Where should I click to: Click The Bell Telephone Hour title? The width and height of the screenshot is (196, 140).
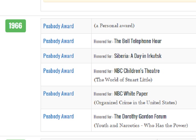click(138, 41)
